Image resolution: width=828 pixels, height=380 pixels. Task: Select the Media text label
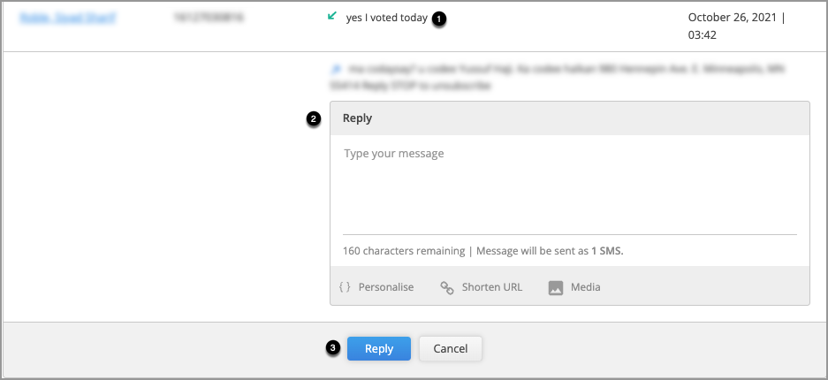pos(586,287)
